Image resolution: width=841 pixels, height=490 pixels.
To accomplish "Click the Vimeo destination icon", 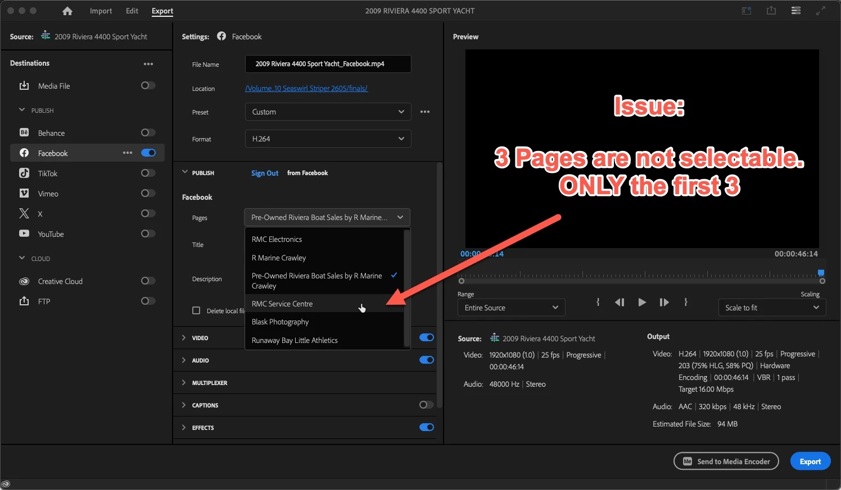I will 24,193.
